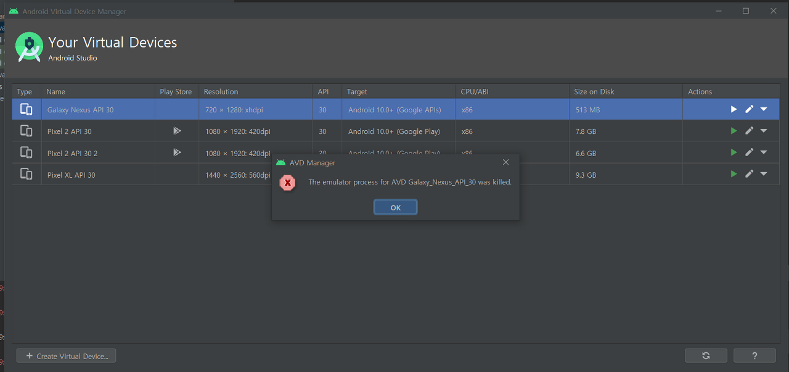Click the red error icon in the dialog

click(287, 183)
